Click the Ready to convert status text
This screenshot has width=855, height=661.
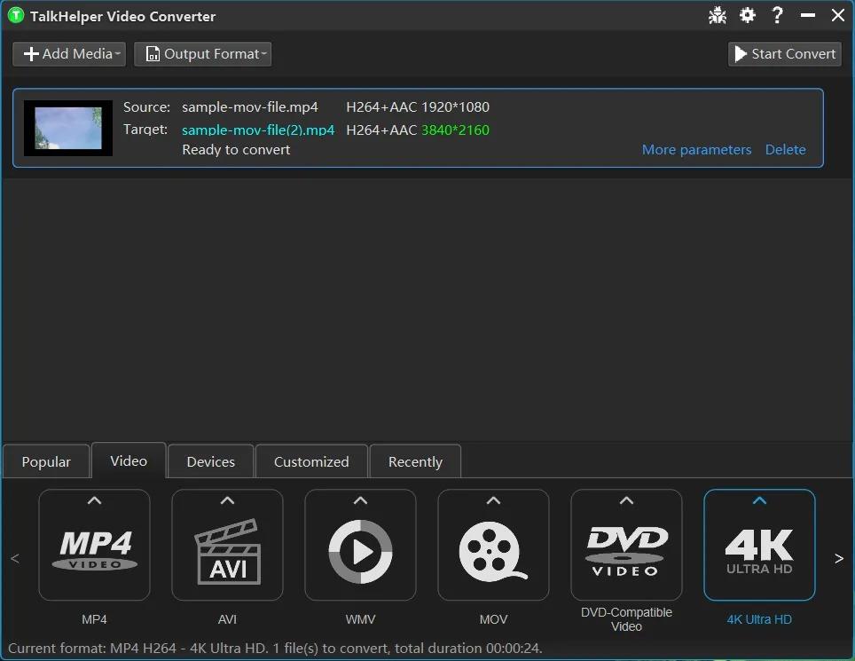coord(236,149)
